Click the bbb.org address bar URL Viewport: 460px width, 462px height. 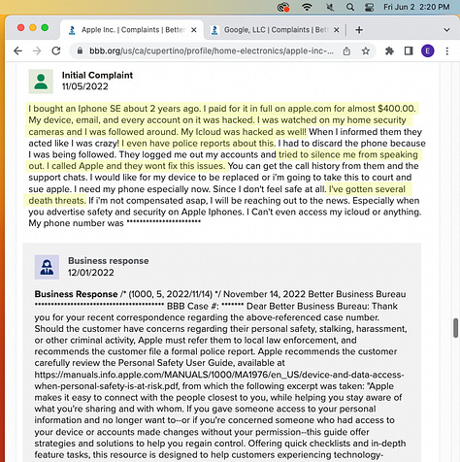coord(212,50)
